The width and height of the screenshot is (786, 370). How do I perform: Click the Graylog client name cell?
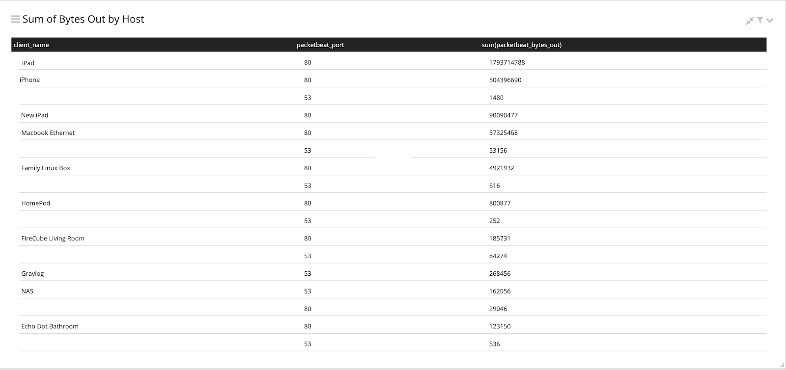[32, 274]
